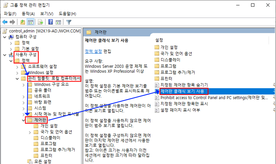Select 제어판 클래식 보기 사용 policy
This screenshot has width=276, height=164.
coord(182,91)
